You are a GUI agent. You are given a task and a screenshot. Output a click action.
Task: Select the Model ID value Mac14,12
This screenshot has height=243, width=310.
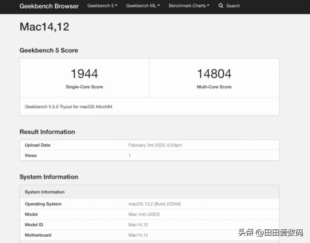pos(138,225)
